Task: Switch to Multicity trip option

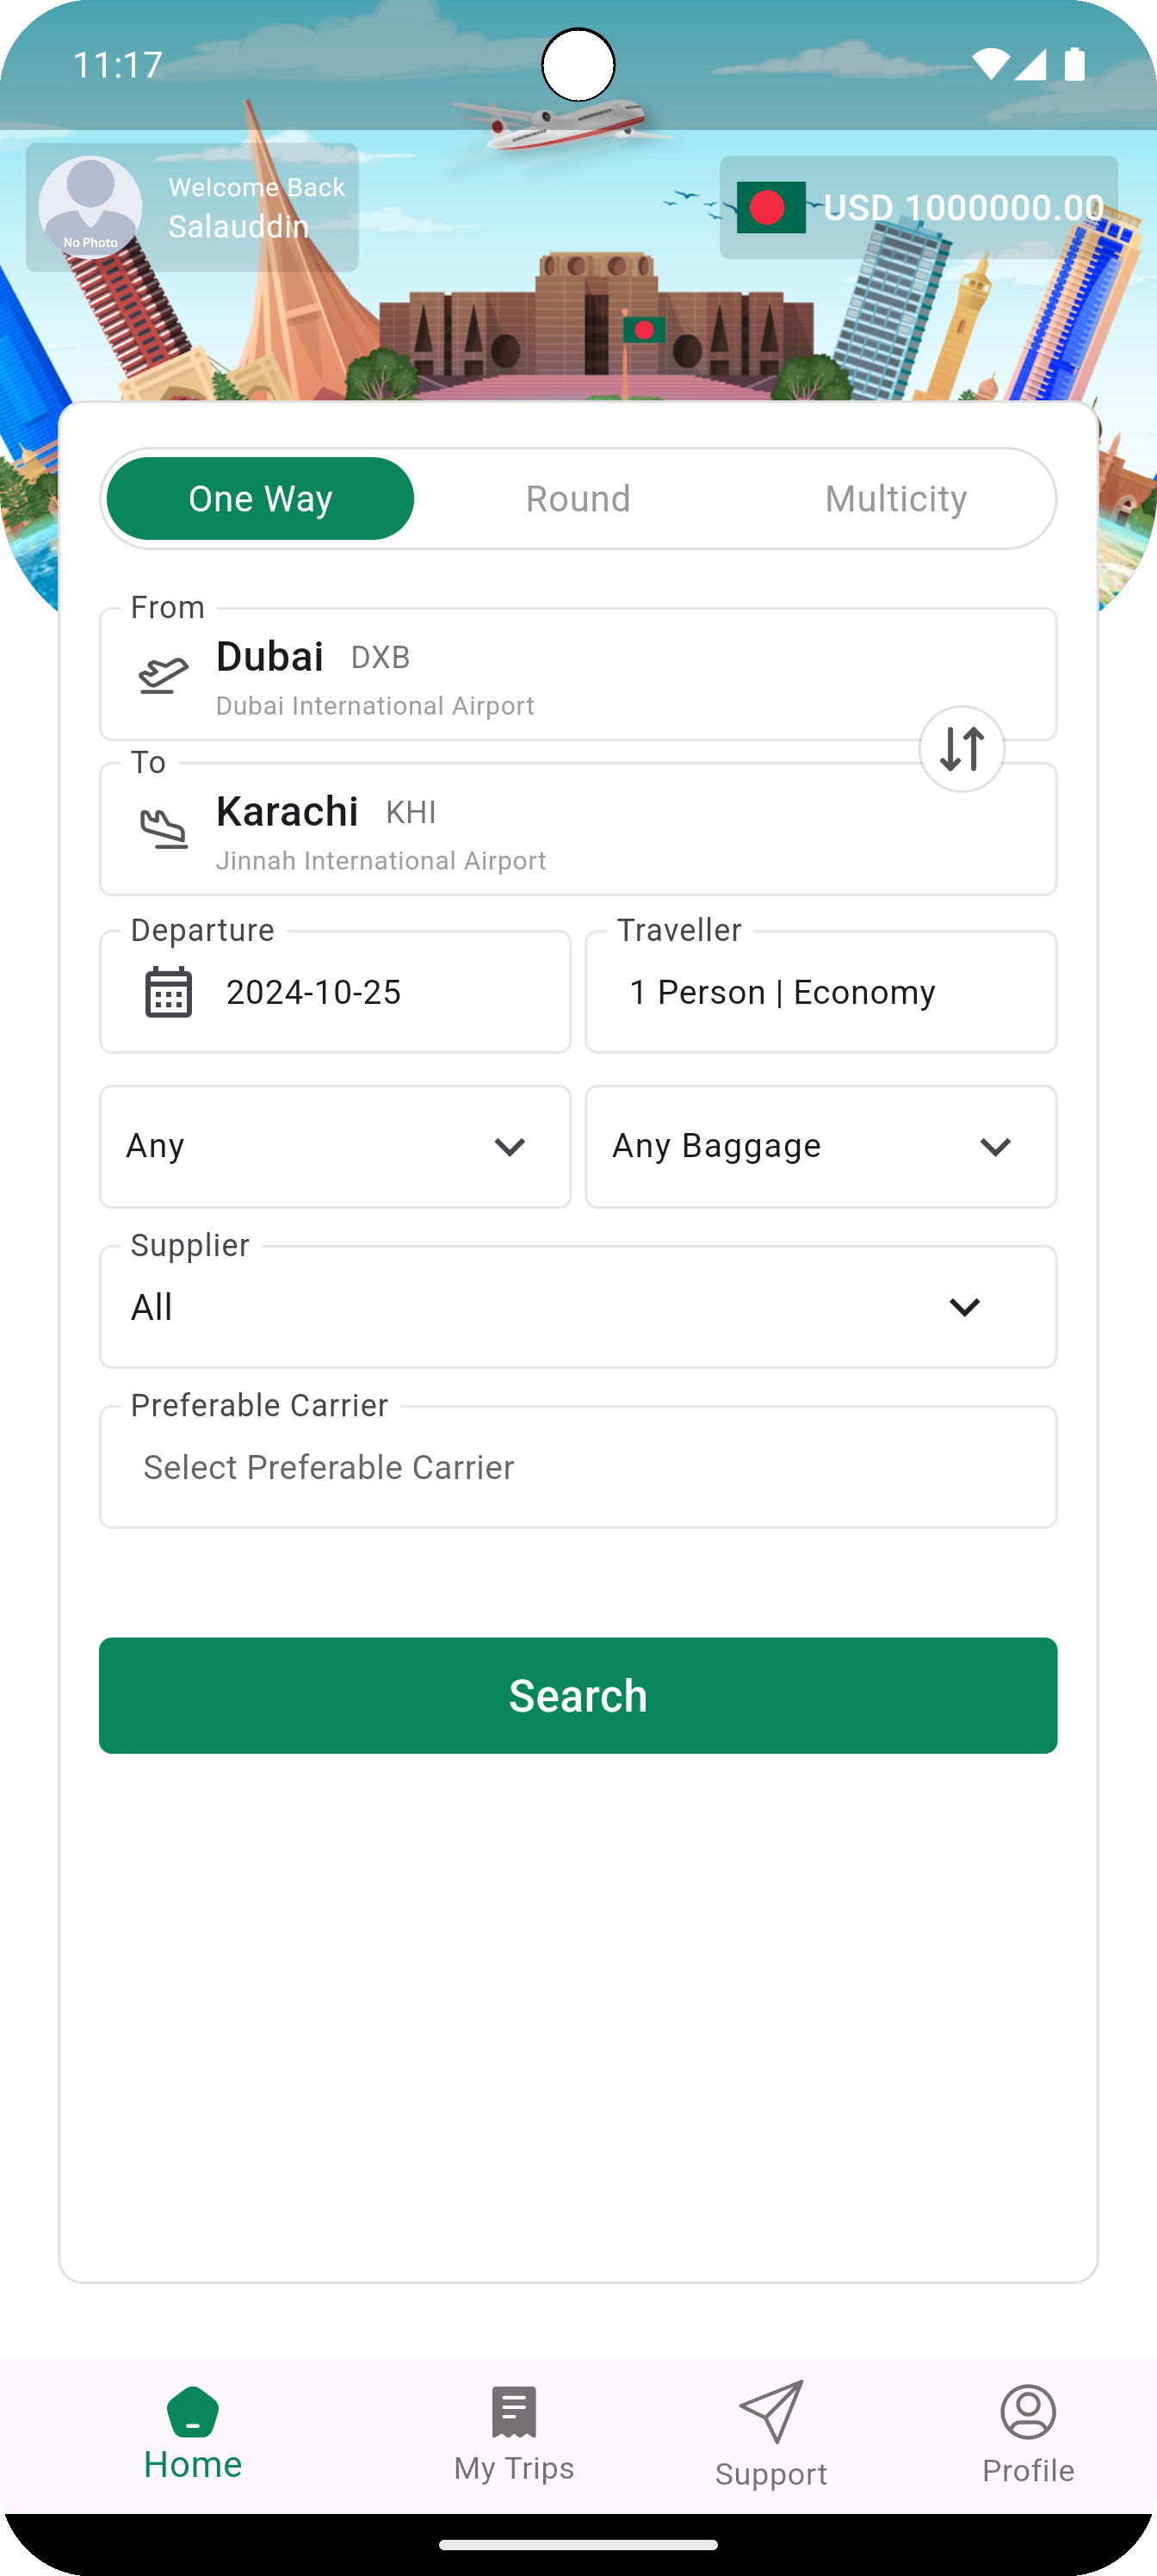Action: [x=896, y=499]
